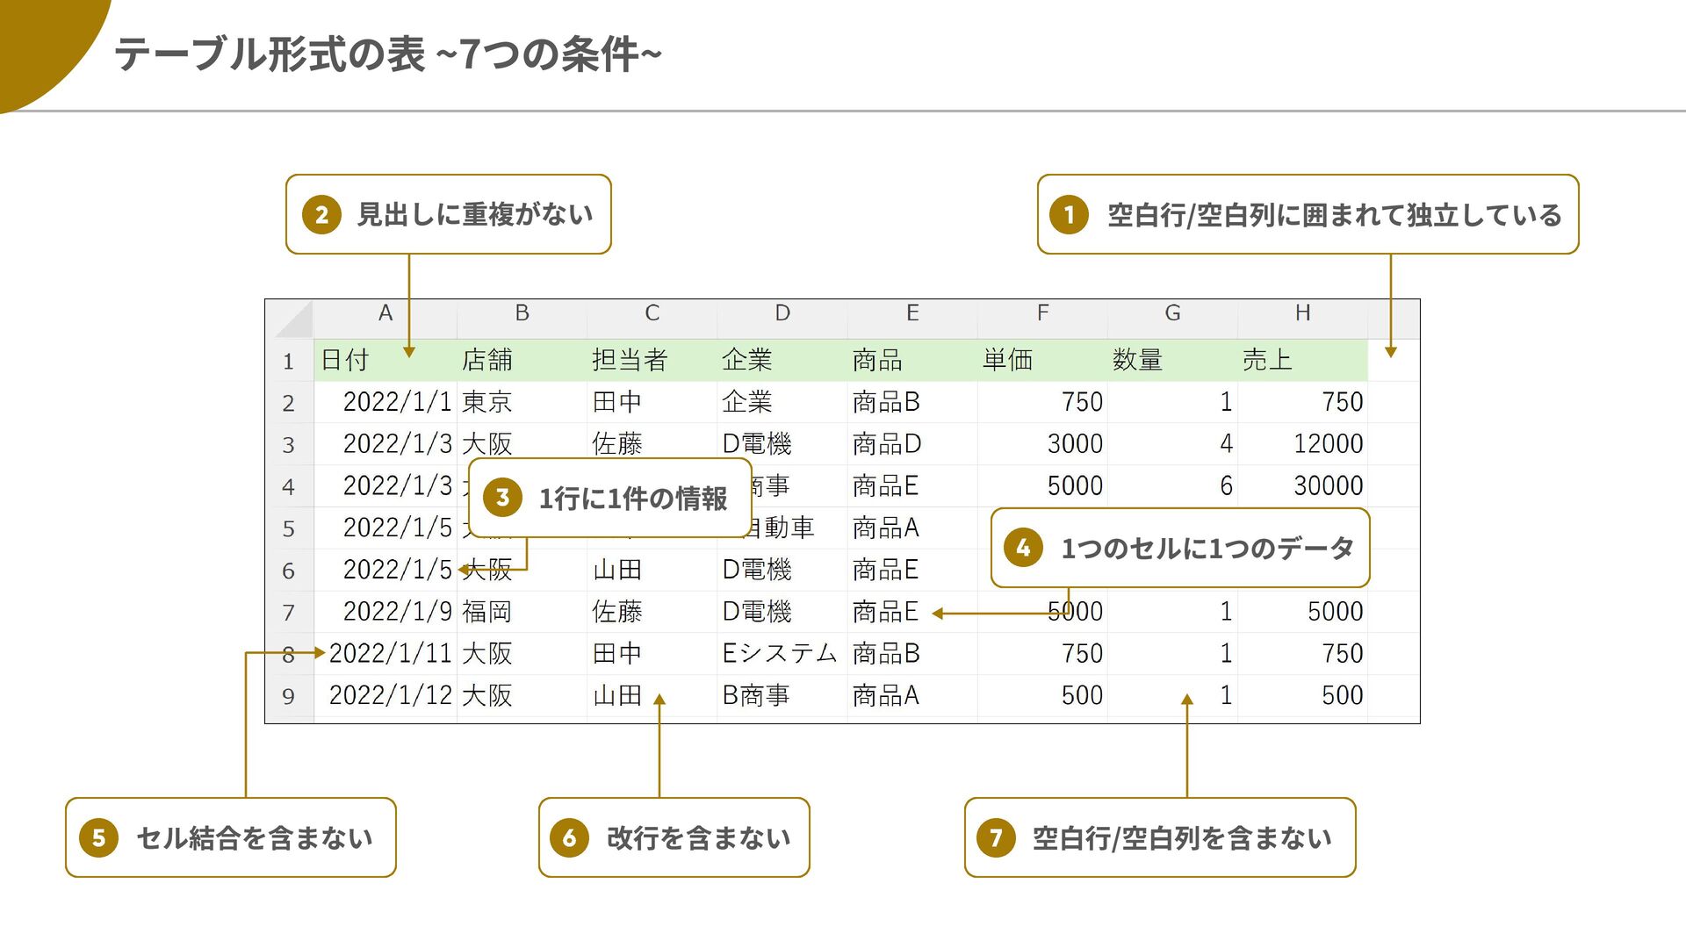1686x948 pixels.
Task: Select 2022/1/3 in row 3
Action: point(385,444)
